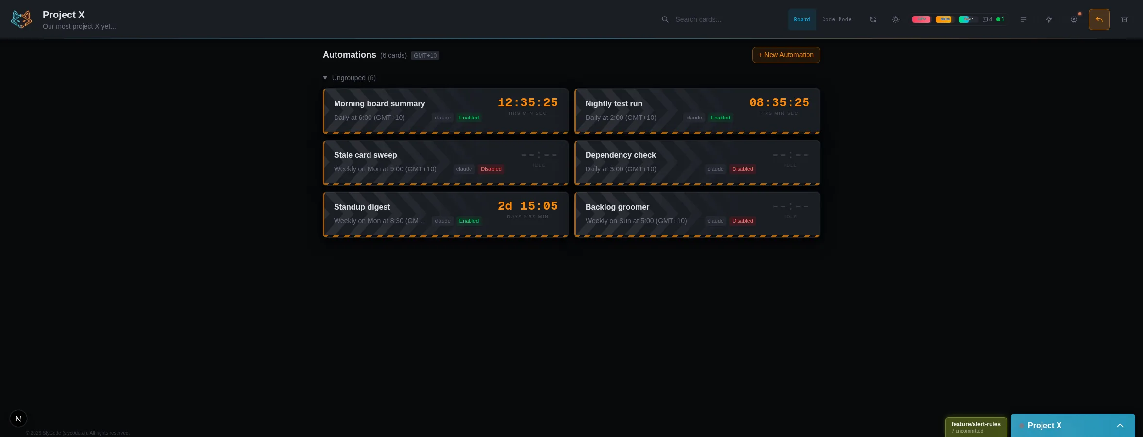Click the orange back arrow button
Image resolution: width=1143 pixels, height=437 pixels.
(x=1099, y=19)
